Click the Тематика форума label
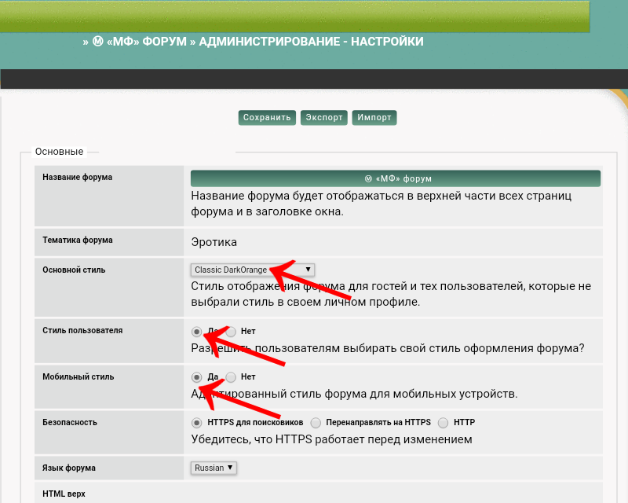The width and height of the screenshot is (628, 503). pos(77,240)
